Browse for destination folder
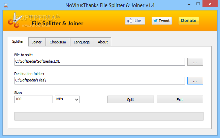 point(195,80)
